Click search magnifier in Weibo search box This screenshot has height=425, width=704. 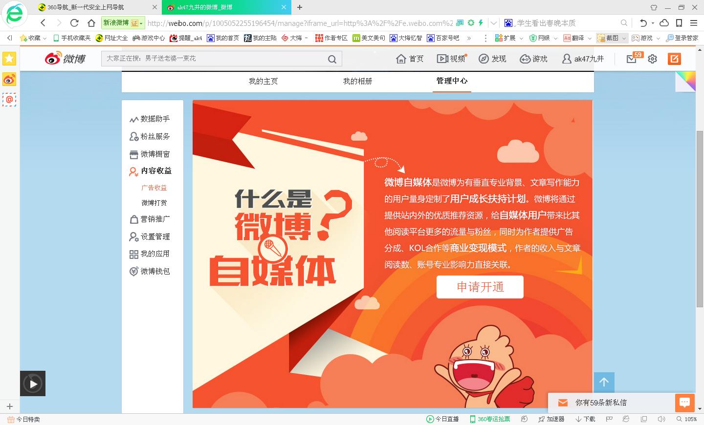point(332,59)
